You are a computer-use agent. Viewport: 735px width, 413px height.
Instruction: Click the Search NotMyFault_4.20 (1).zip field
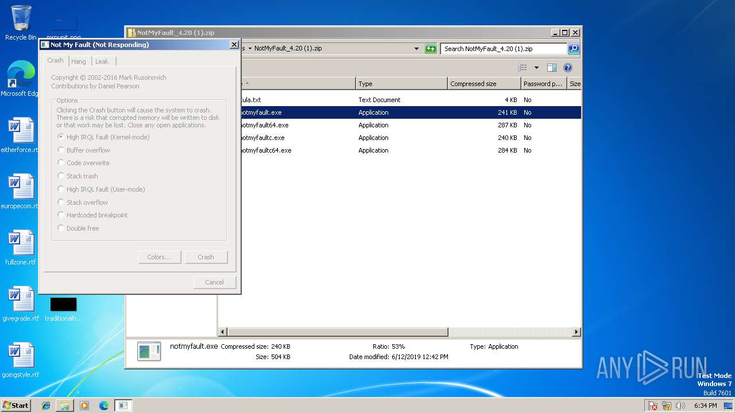[x=504, y=49]
